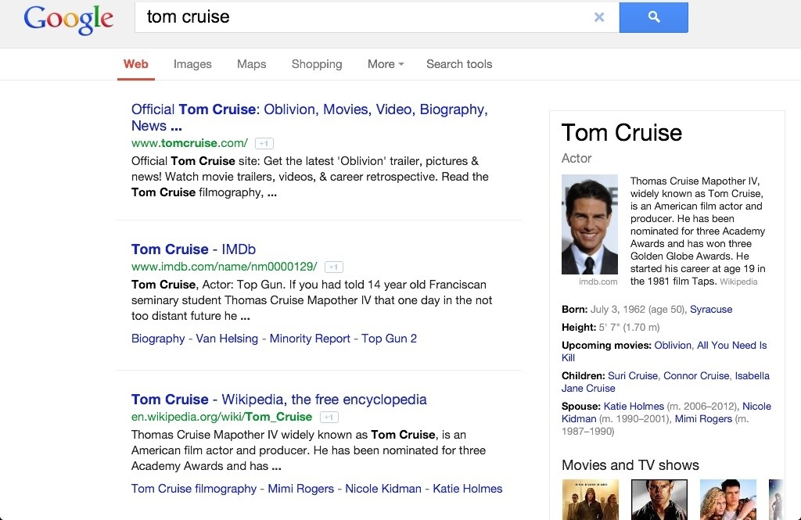The image size is (801, 520).
Task: Open the Tom Cruise Wikipedia result title
Action: 279,400
